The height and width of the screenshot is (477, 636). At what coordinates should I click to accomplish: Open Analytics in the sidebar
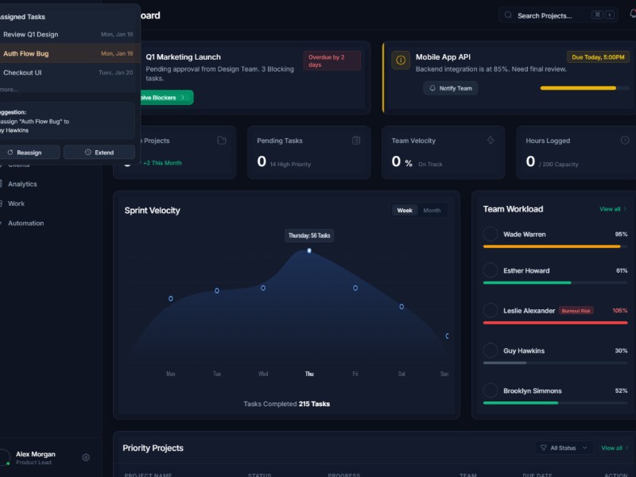pos(22,184)
